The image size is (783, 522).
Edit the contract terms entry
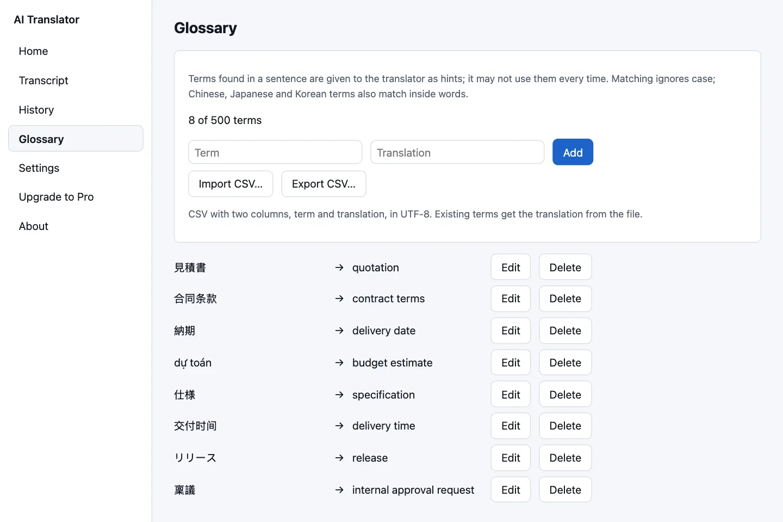(511, 299)
